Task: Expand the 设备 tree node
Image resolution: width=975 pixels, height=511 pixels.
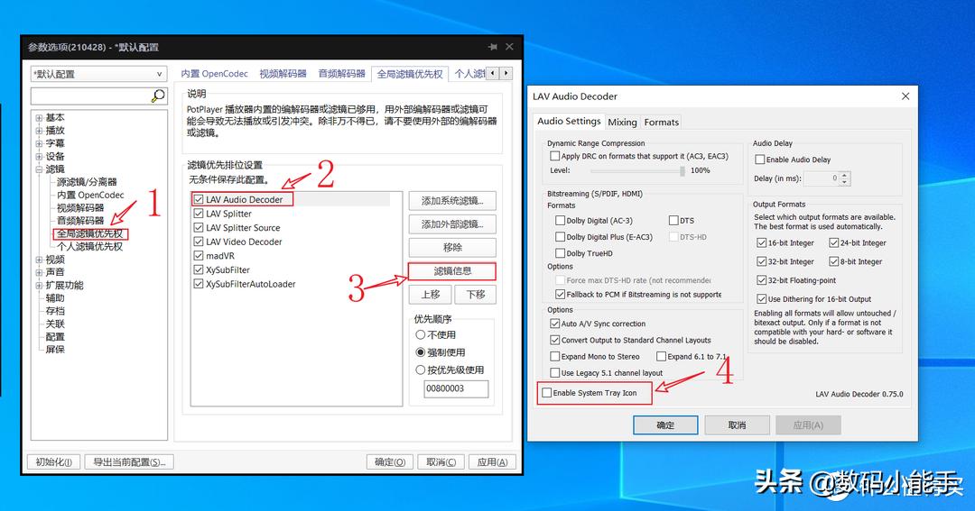Action: pyautogui.click(x=39, y=157)
